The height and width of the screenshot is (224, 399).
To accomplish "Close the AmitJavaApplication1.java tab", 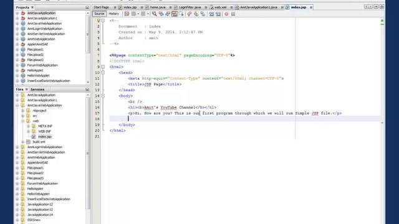I will click(x=282, y=7).
